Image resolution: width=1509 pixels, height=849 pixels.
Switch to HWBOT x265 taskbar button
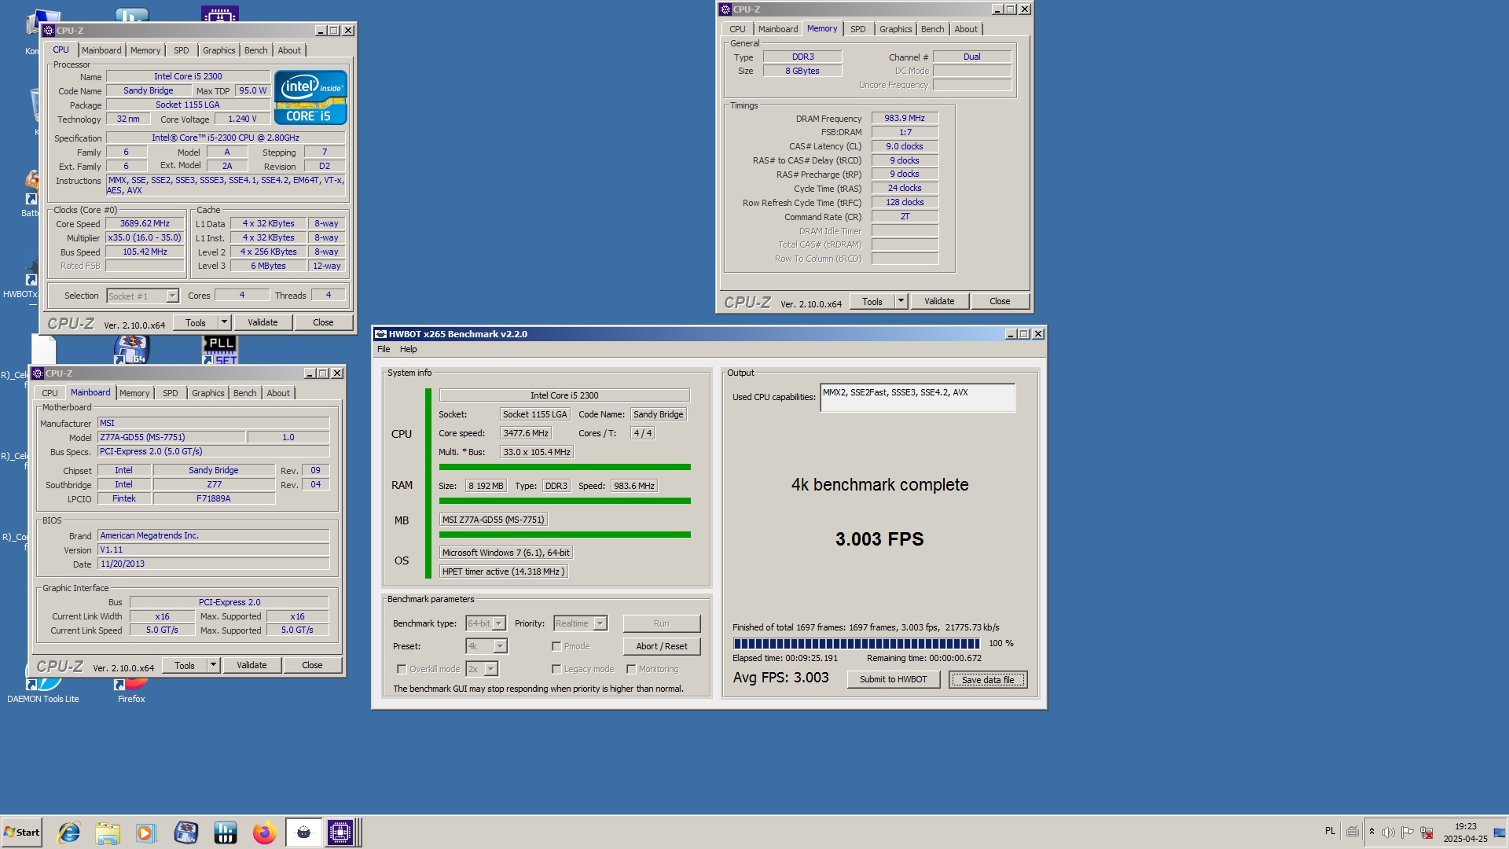(303, 832)
